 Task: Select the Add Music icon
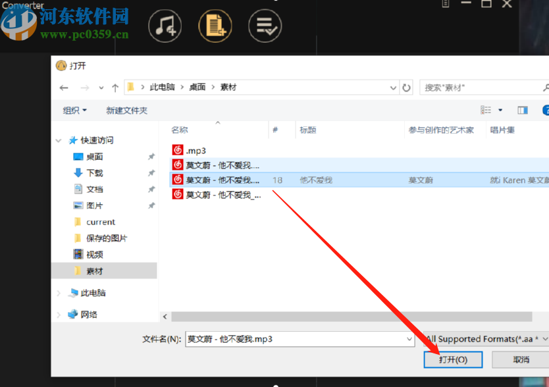pyautogui.click(x=165, y=26)
